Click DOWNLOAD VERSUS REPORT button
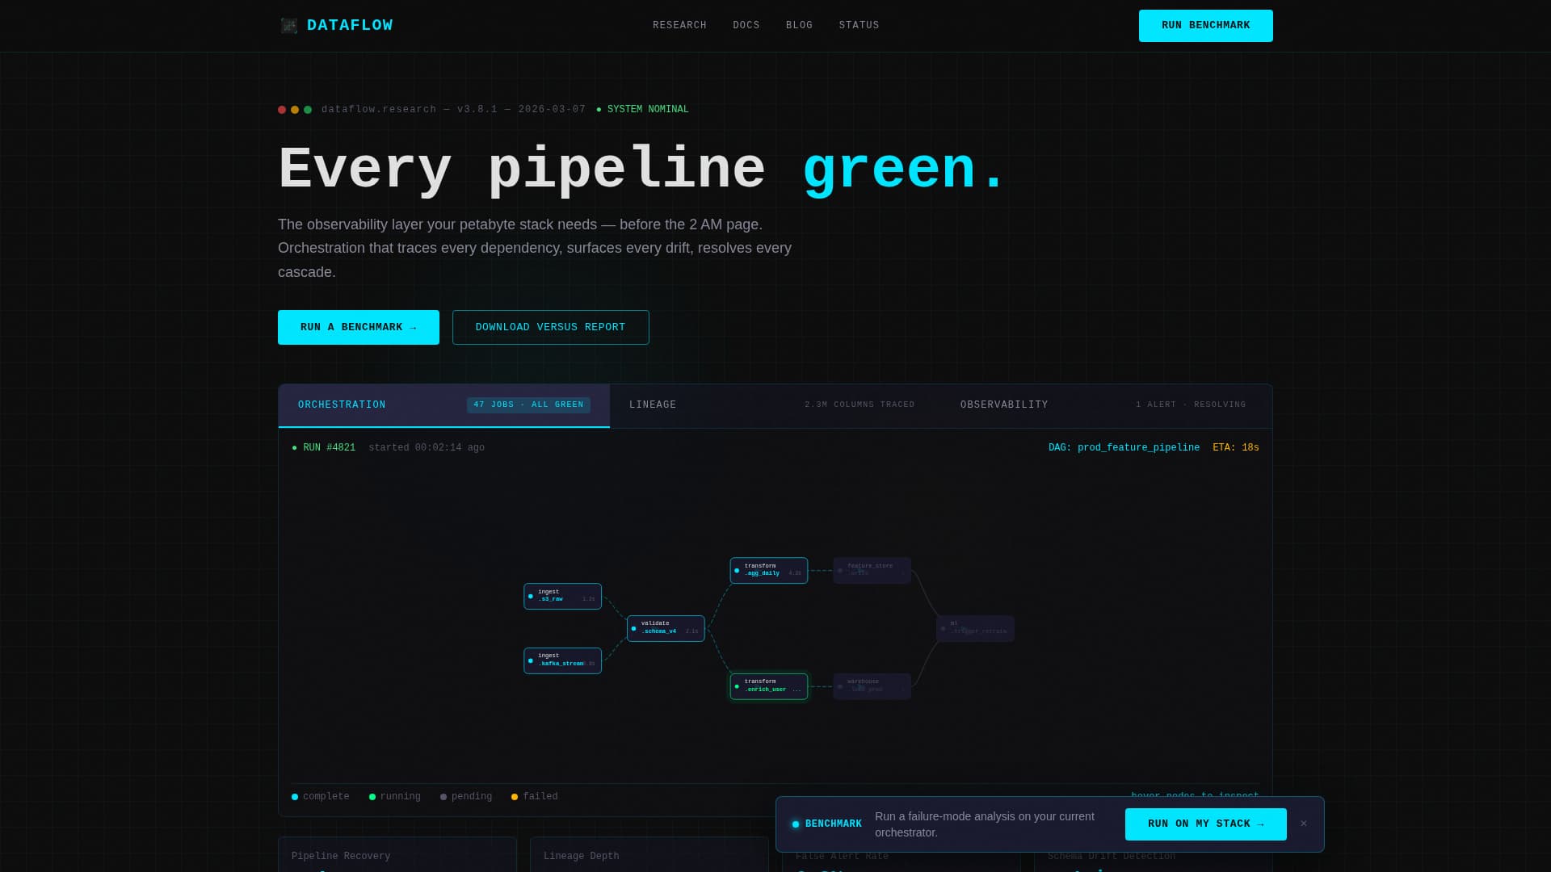 (x=550, y=327)
